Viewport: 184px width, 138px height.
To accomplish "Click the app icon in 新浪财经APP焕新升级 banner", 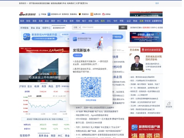I will click(27, 37).
